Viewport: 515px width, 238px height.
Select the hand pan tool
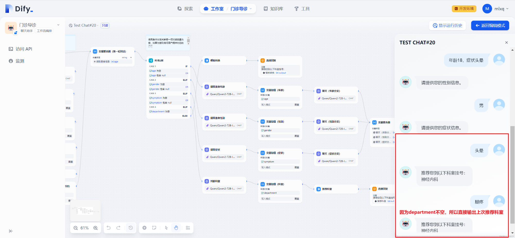(176, 228)
